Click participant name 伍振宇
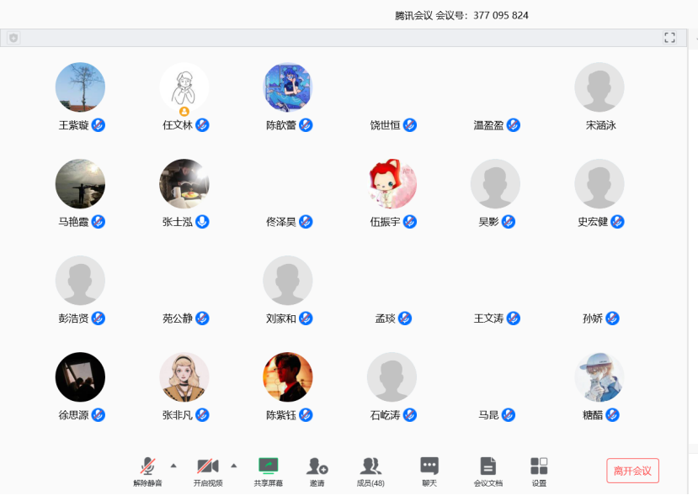Viewport: 698px width, 495px height. 385,222
